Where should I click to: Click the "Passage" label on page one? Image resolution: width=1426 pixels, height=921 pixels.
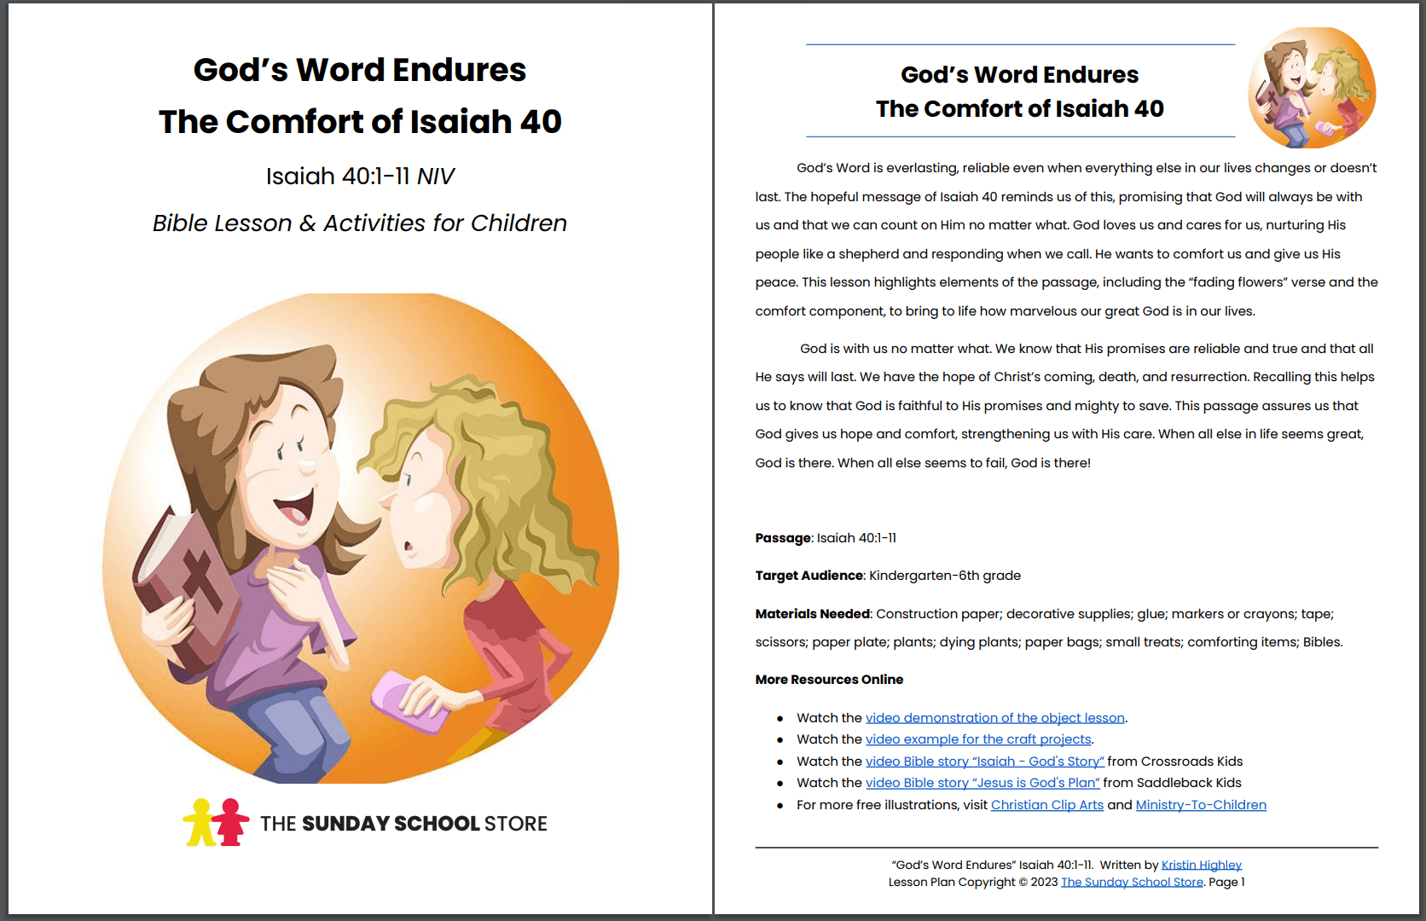tap(782, 538)
